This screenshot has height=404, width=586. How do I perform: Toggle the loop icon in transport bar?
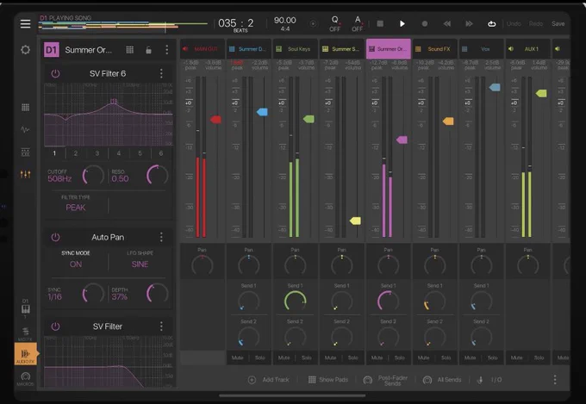coord(491,23)
